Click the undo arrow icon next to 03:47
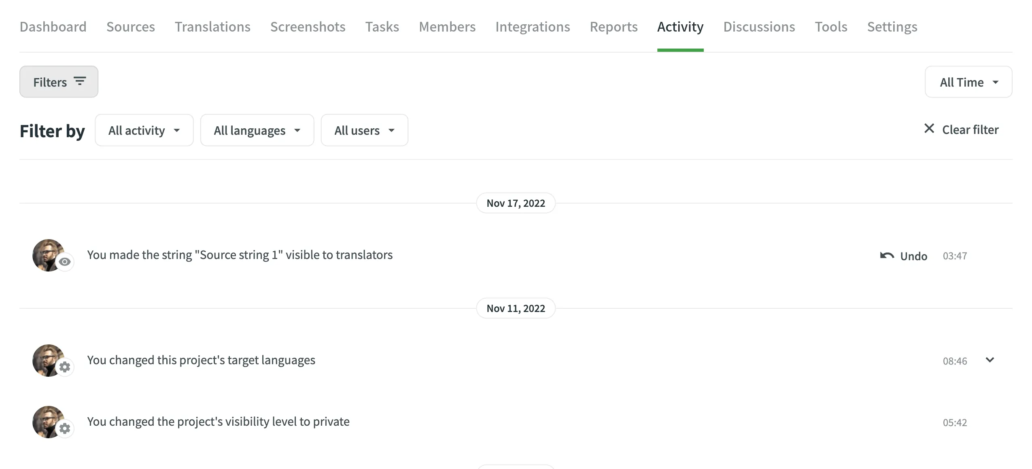The height and width of the screenshot is (469, 1032). click(888, 255)
